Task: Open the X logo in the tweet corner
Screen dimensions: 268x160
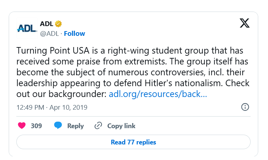Action: pos(245,24)
